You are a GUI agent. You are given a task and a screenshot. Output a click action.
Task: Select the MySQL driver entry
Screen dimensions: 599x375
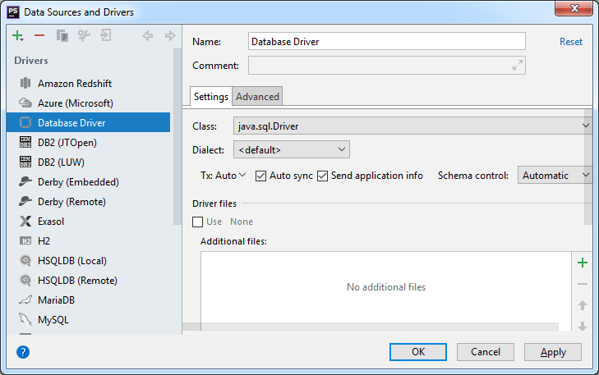[53, 320]
